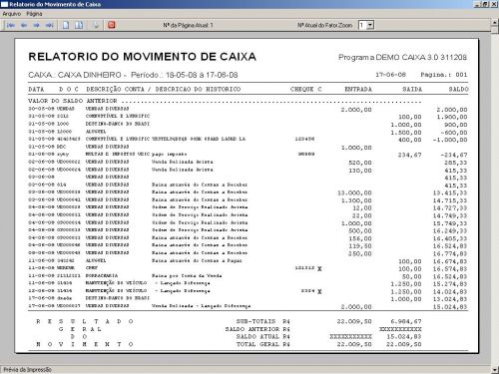Click the print report icon
The image size is (499, 374).
coord(96,25)
